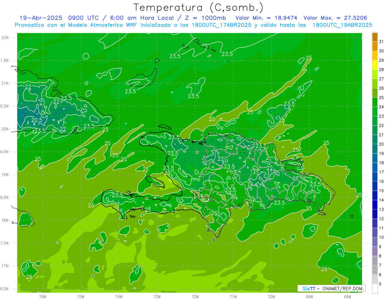Click the dark orange band atop color scale

(375, 37)
